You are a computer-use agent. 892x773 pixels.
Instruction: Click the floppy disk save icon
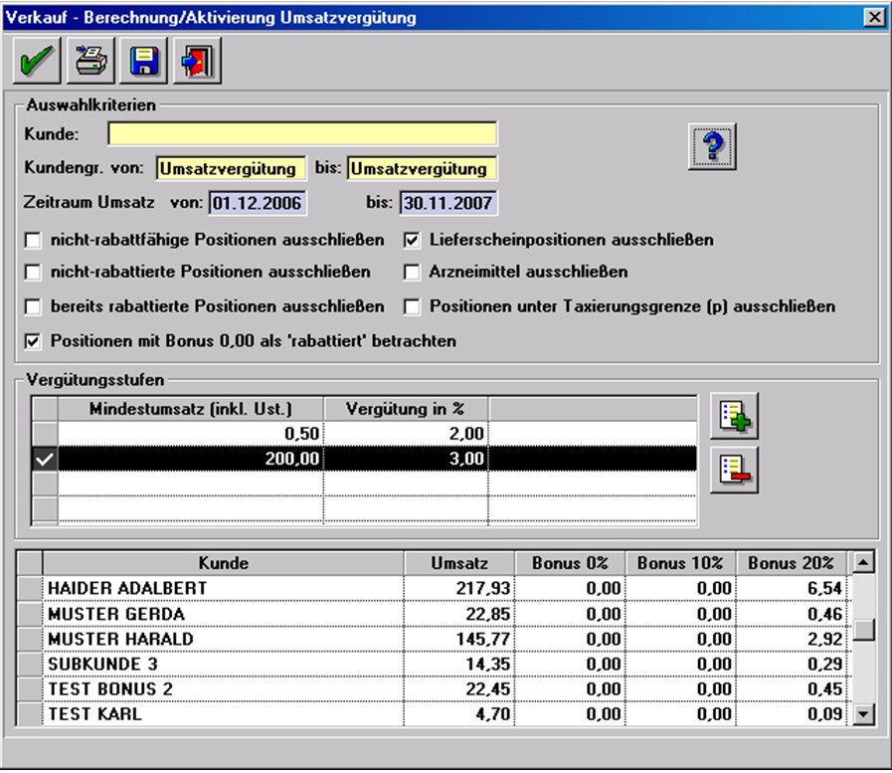point(145,62)
